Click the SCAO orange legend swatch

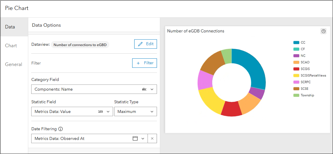[296, 62]
